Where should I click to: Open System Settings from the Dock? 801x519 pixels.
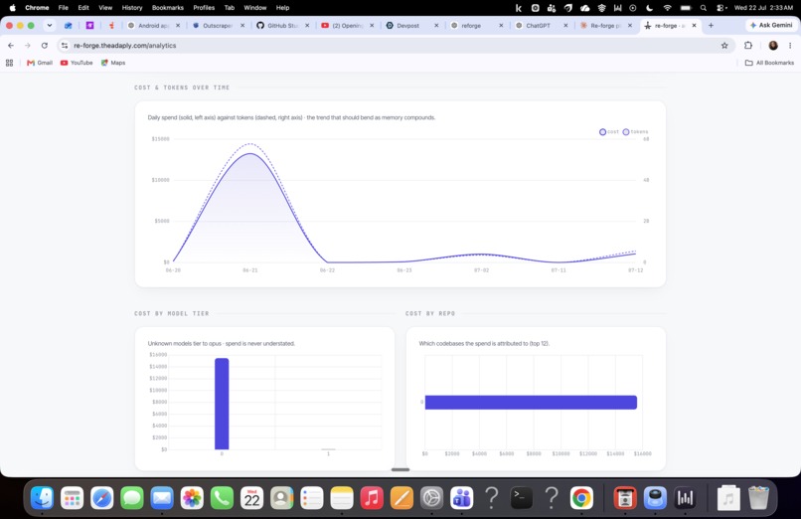[431, 497]
